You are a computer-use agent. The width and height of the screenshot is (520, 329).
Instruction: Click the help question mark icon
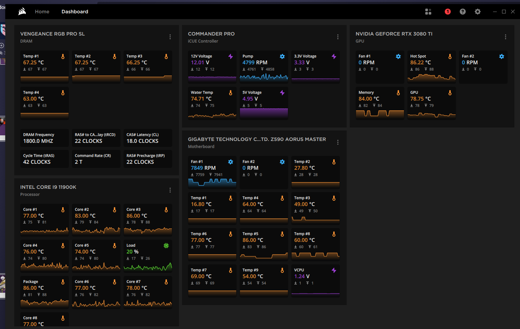463,12
